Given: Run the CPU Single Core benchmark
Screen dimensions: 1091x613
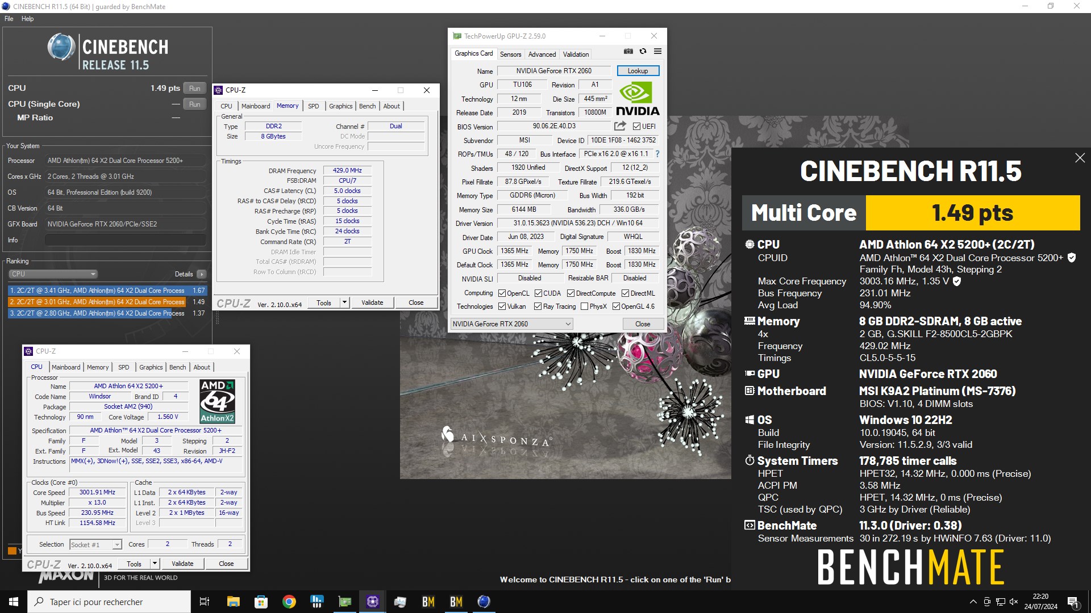Looking at the screenshot, I should coord(194,104).
